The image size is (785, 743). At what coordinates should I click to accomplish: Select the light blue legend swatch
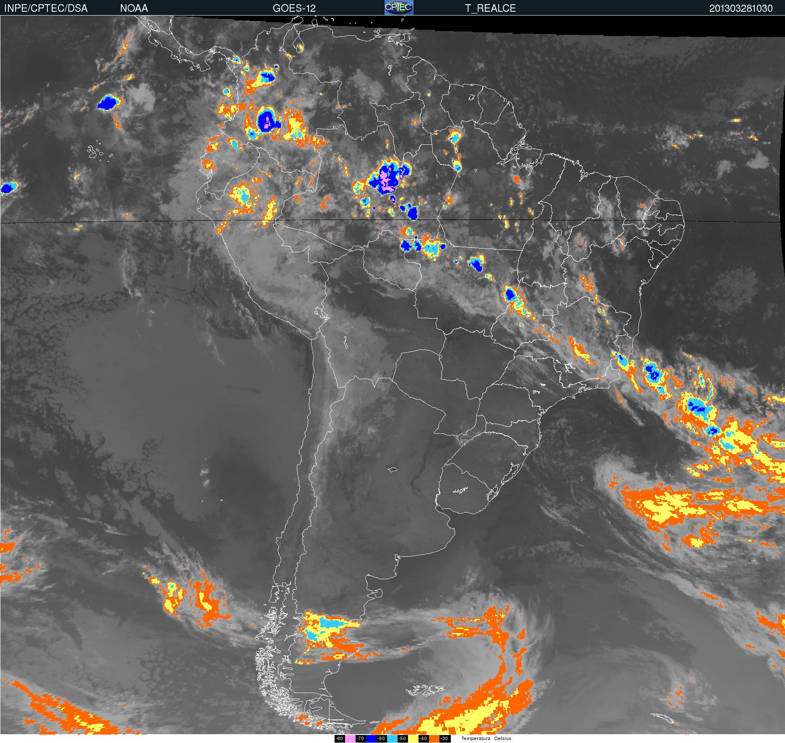392,739
